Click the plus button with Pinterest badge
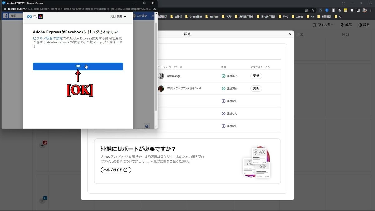This screenshot has height=211, width=375. 42,145
